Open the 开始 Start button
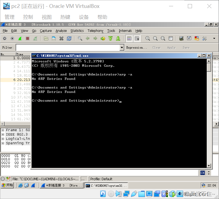Viewport: 219px width, 199px height. click(x=7, y=185)
